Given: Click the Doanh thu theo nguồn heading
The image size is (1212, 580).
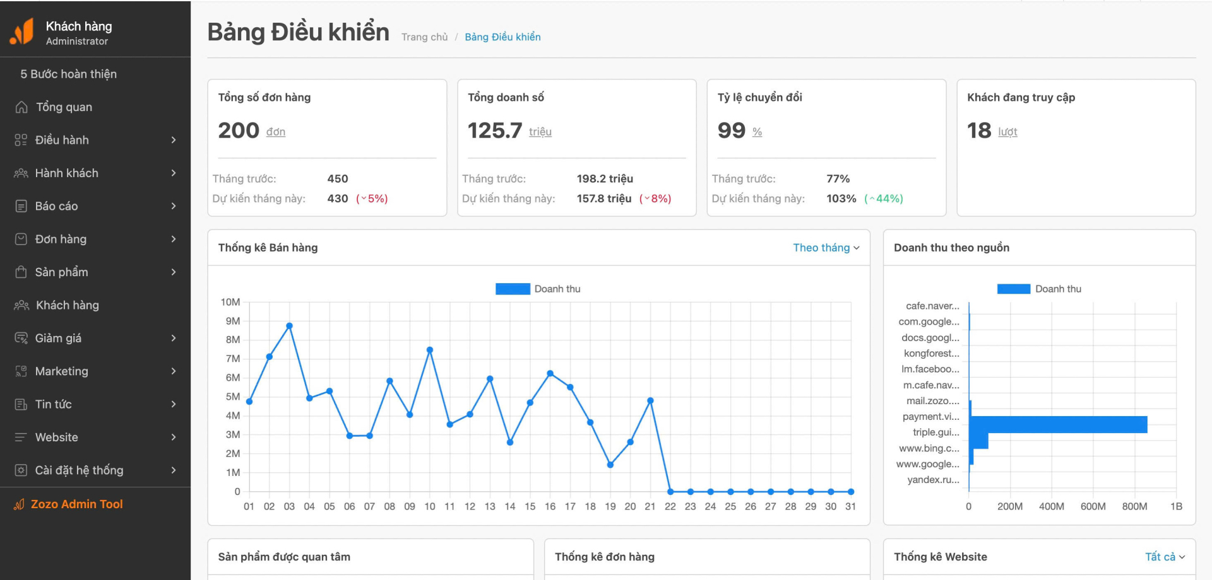Looking at the screenshot, I should (x=951, y=248).
